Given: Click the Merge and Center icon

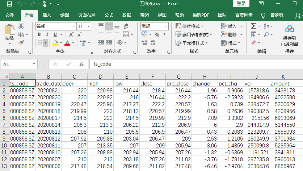Looking at the screenshot, I should coord(126,34).
